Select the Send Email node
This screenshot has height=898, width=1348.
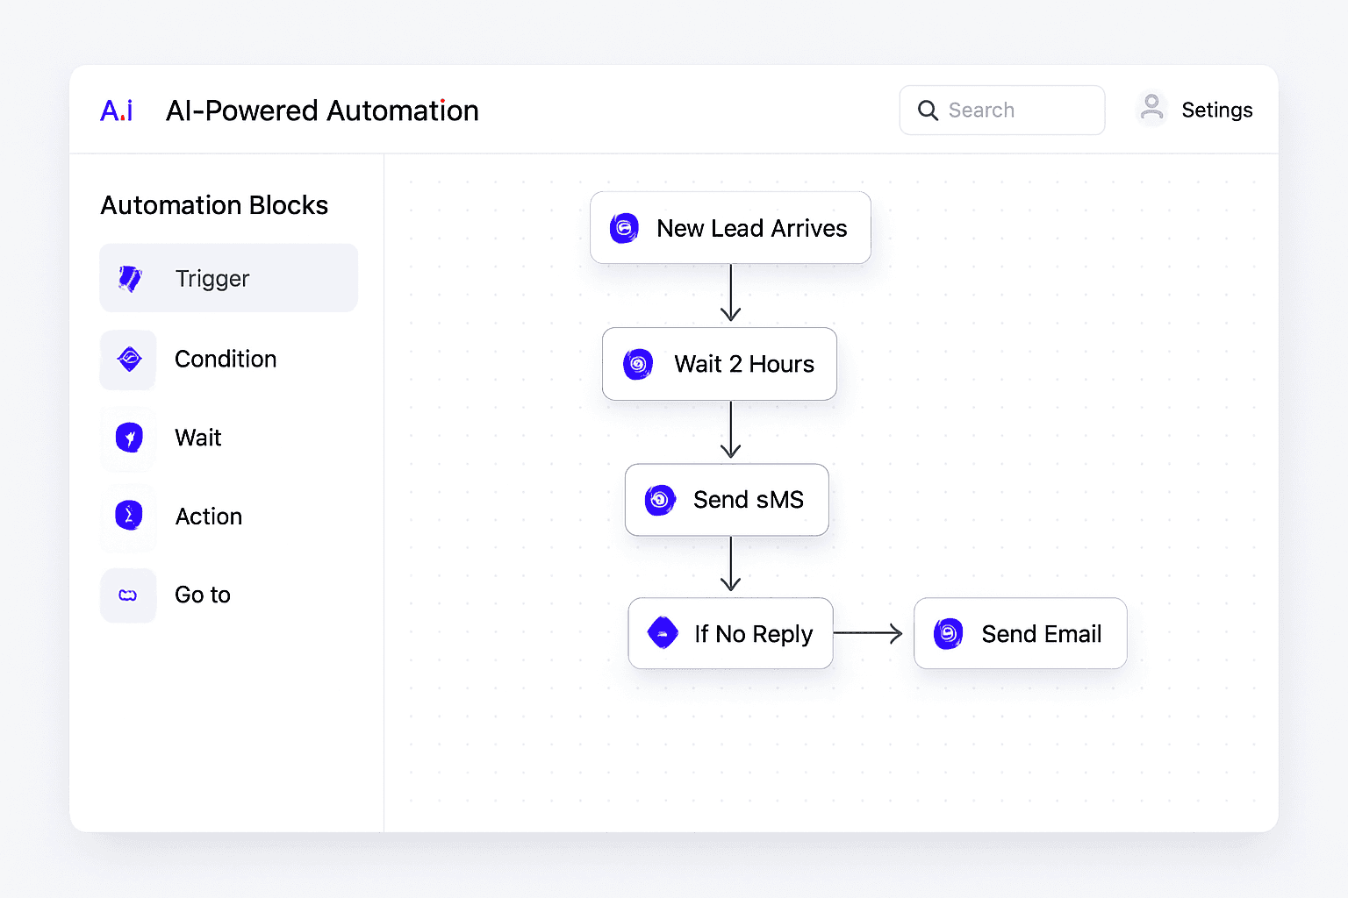1020,633
